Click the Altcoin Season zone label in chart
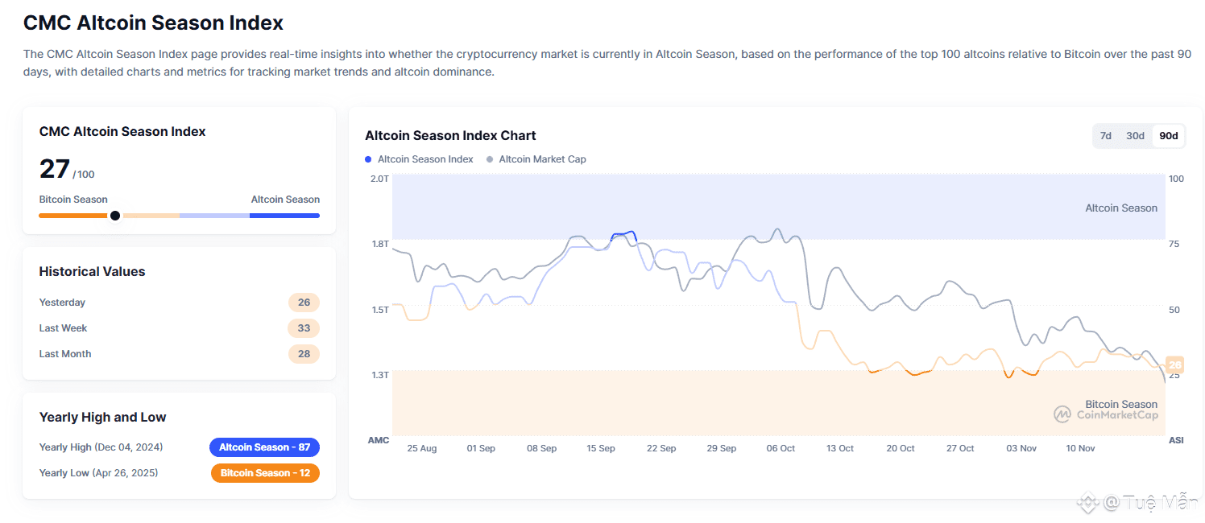Image resolution: width=1205 pixels, height=523 pixels. [x=1120, y=208]
